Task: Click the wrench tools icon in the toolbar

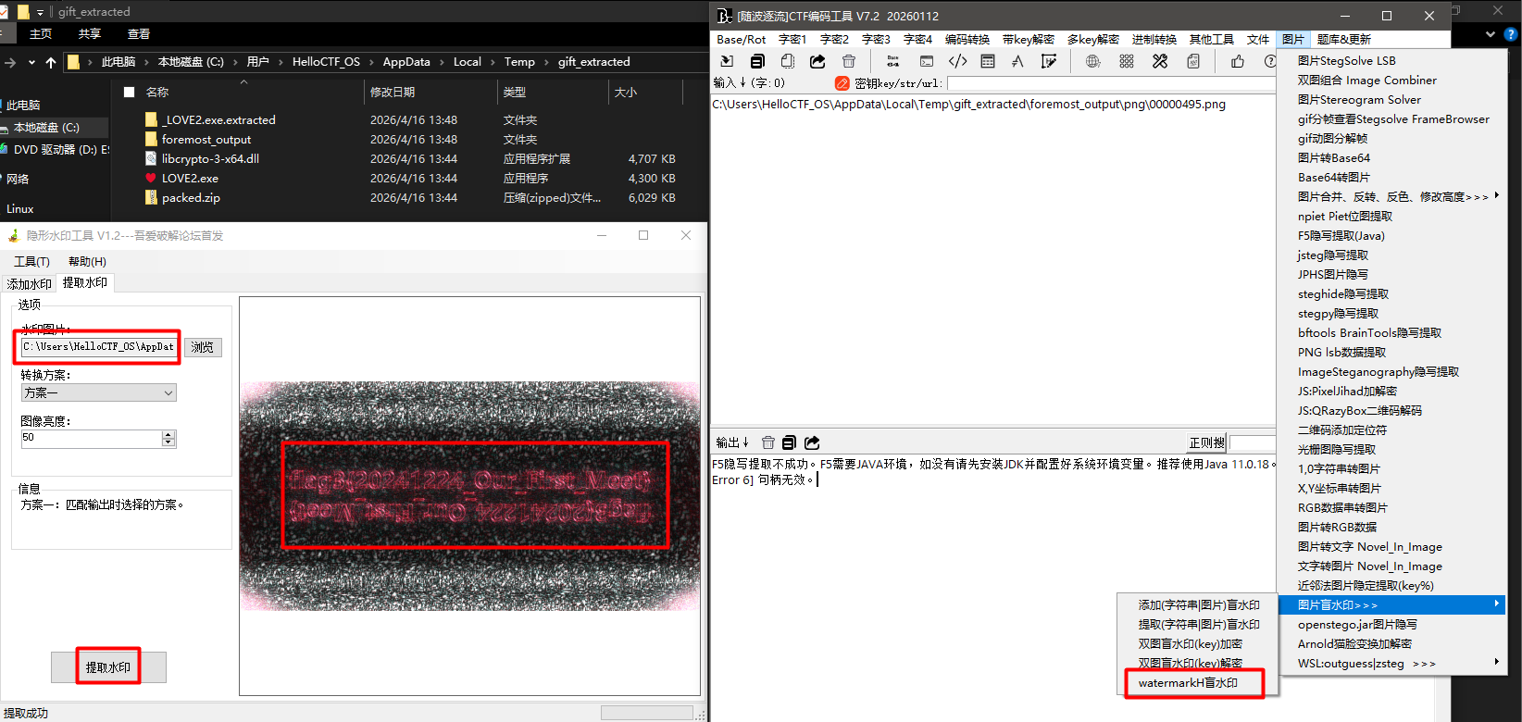Action: [x=1160, y=61]
